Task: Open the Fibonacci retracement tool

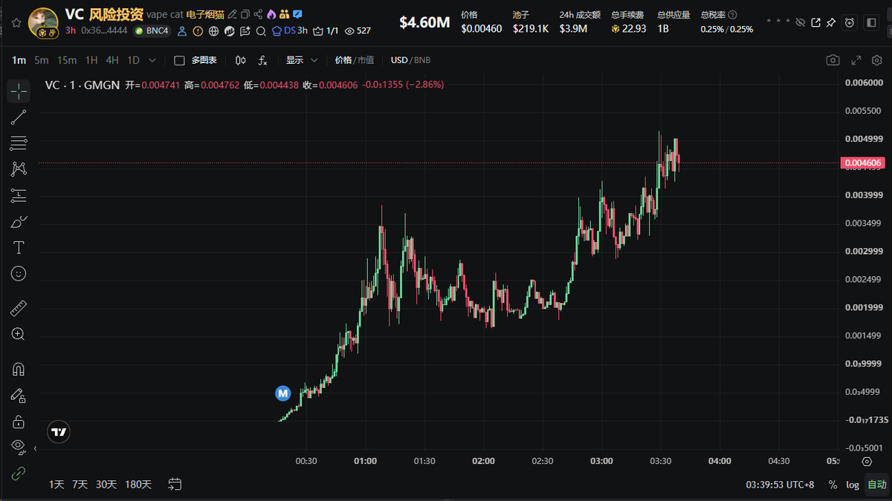Action: point(19,143)
